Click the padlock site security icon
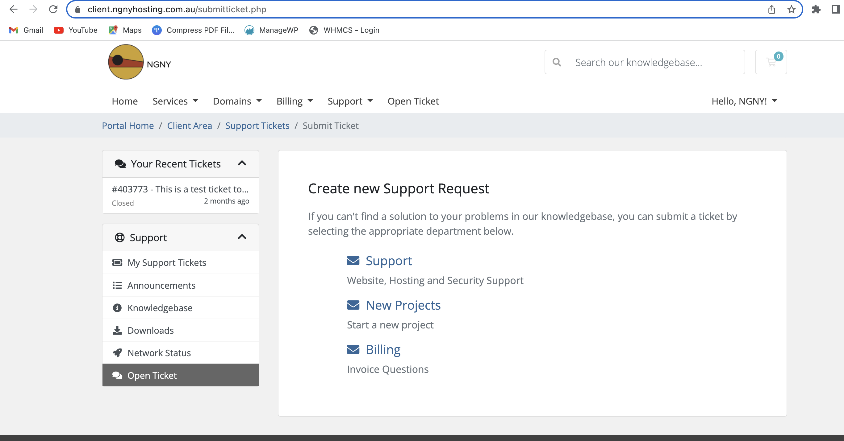 point(78,10)
